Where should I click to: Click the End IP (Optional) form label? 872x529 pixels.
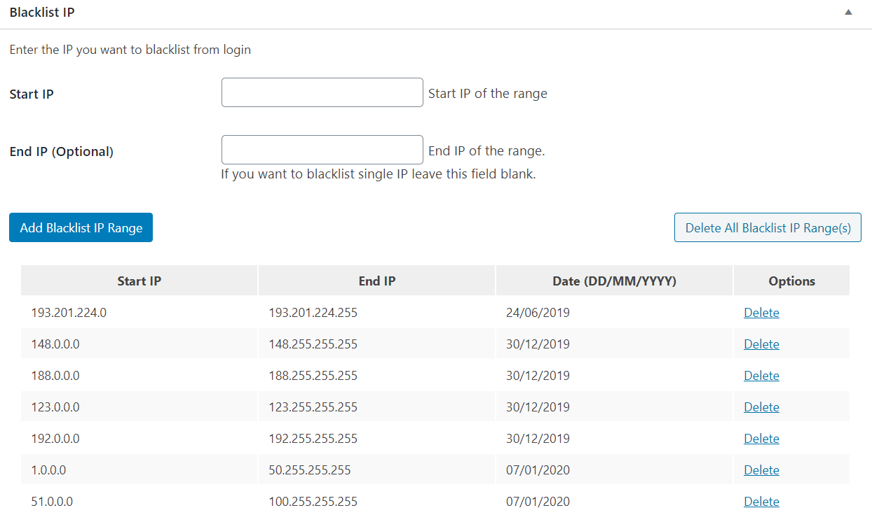[x=62, y=151]
